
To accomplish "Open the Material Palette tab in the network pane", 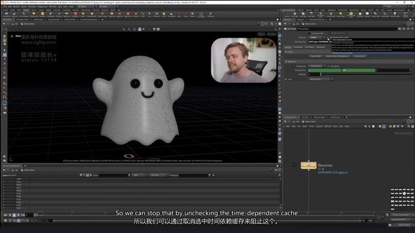I will point(319,117).
